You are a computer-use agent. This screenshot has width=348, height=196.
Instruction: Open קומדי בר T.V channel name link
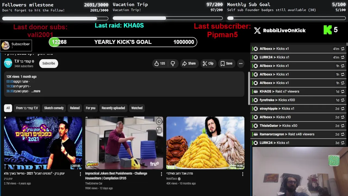pyautogui.click(x=23, y=61)
